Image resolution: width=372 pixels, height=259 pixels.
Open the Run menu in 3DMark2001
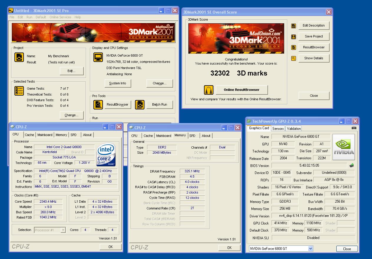pos(29,17)
